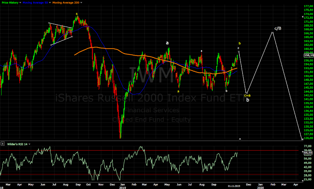314x189 pixels.
Task: Select the small white 'b' label near October low
Action: click(226, 91)
